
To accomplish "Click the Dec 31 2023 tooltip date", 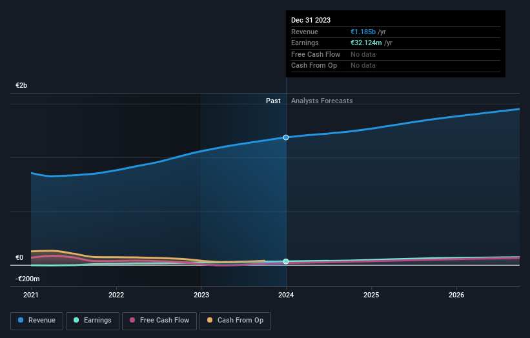I will click(x=311, y=20).
